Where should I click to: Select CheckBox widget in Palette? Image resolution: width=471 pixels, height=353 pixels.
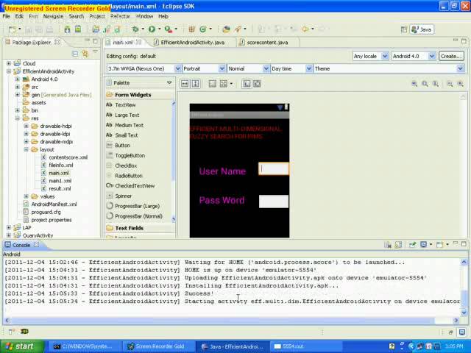(126, 165)
